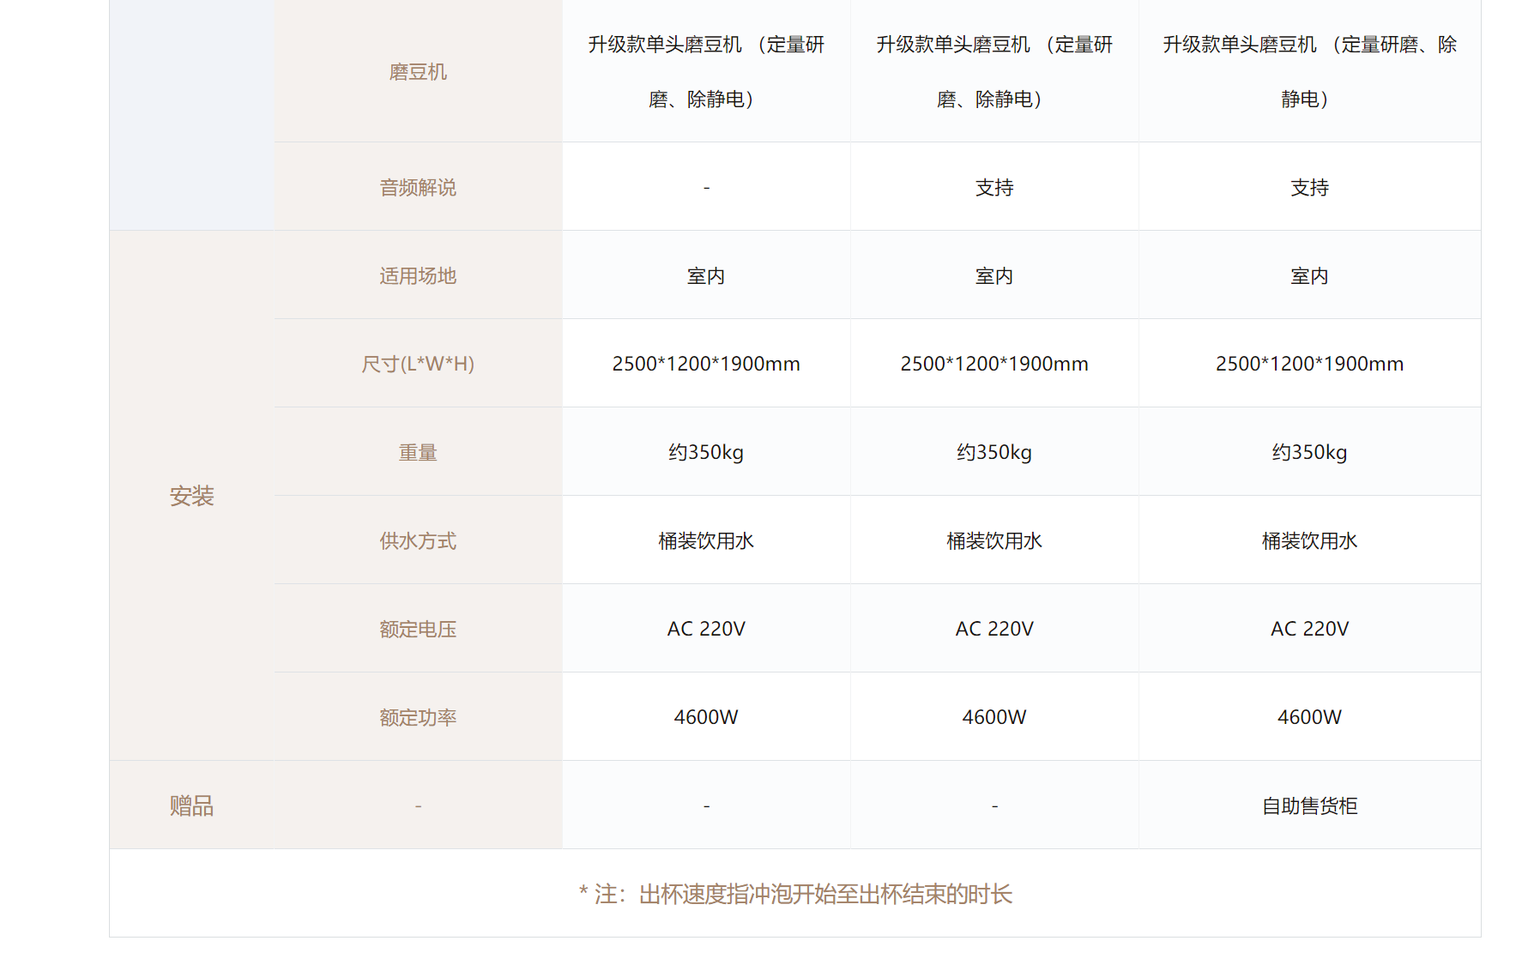Select the 音频解说 row label
Viewport: 1528px width, 977px height.
point(418,188)
